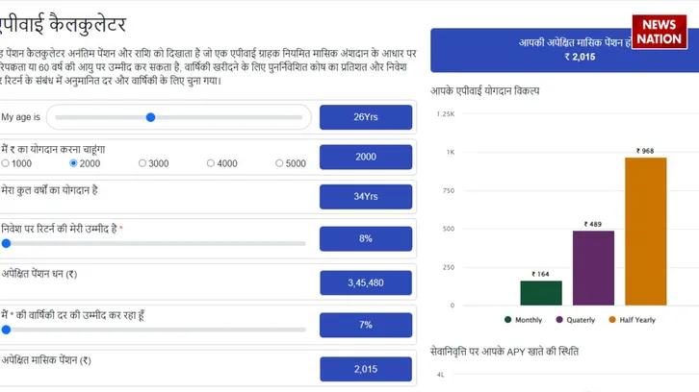Click the My age slider handle
The height and width of the screenshot is (392, 699).
(151, 117)
